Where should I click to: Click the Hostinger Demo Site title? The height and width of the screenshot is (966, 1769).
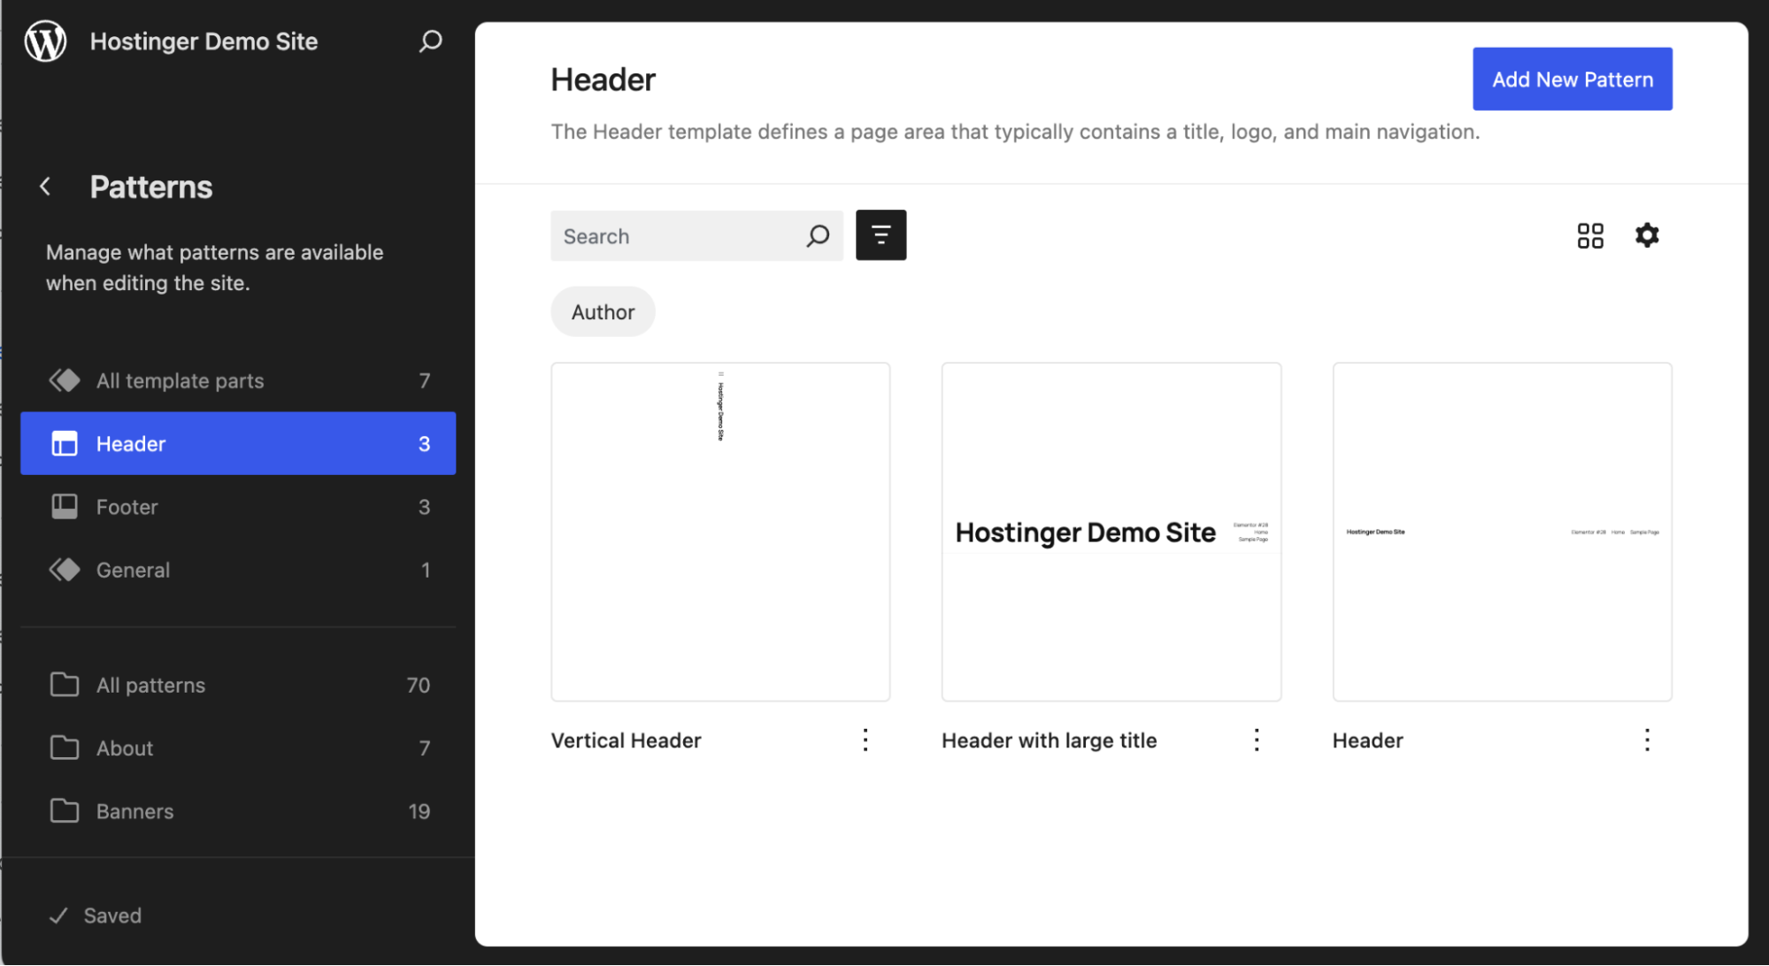[204, 41]
